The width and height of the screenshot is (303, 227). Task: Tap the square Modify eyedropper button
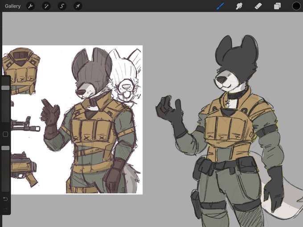(x=5, y=134)
